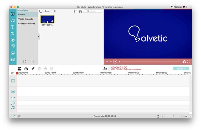Fit timeline to window arrow icon
Screen dimensions: 201x131
coord(186,116)
